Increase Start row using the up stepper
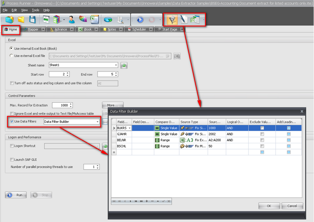 (x=67, y=72)
